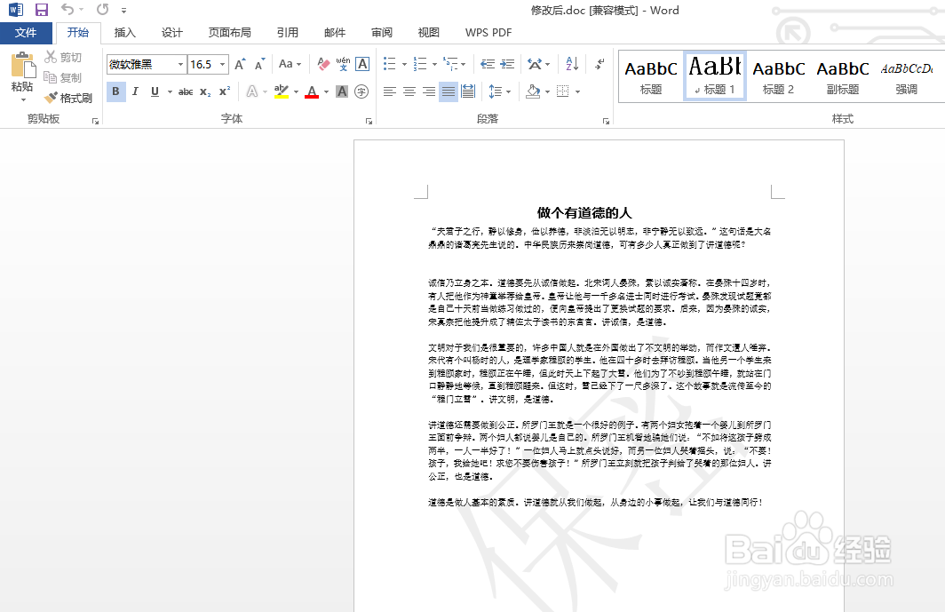Image resolution: width=945 pixels, height=612 pixels.
Task: Switch to the 插入 ribbon tab
Action: [x=123, y=32]
